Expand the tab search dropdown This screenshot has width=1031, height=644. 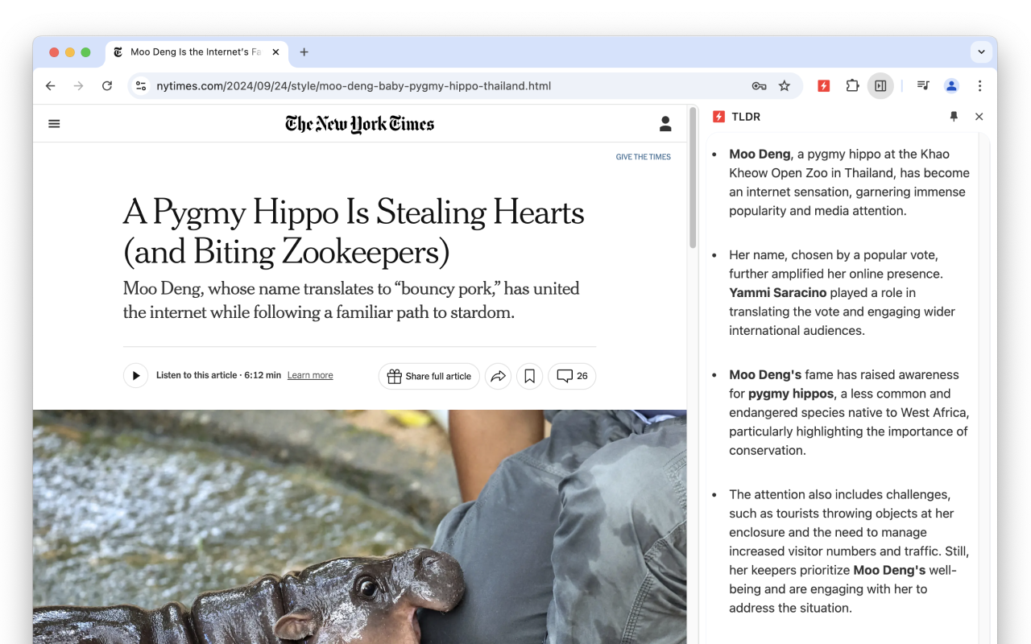tap(981, 52)
